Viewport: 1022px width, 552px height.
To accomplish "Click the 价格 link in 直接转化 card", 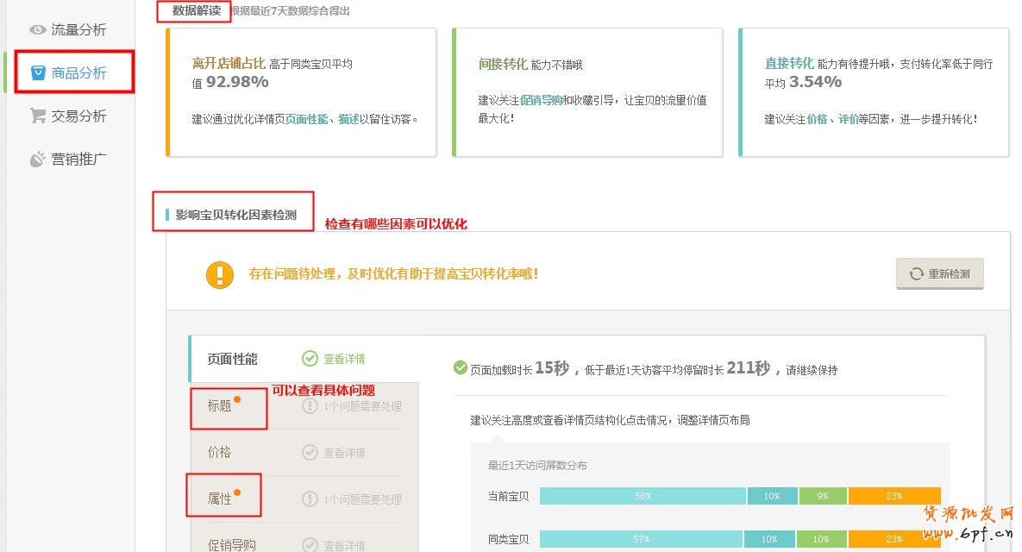I will click(x=817, y=119).
